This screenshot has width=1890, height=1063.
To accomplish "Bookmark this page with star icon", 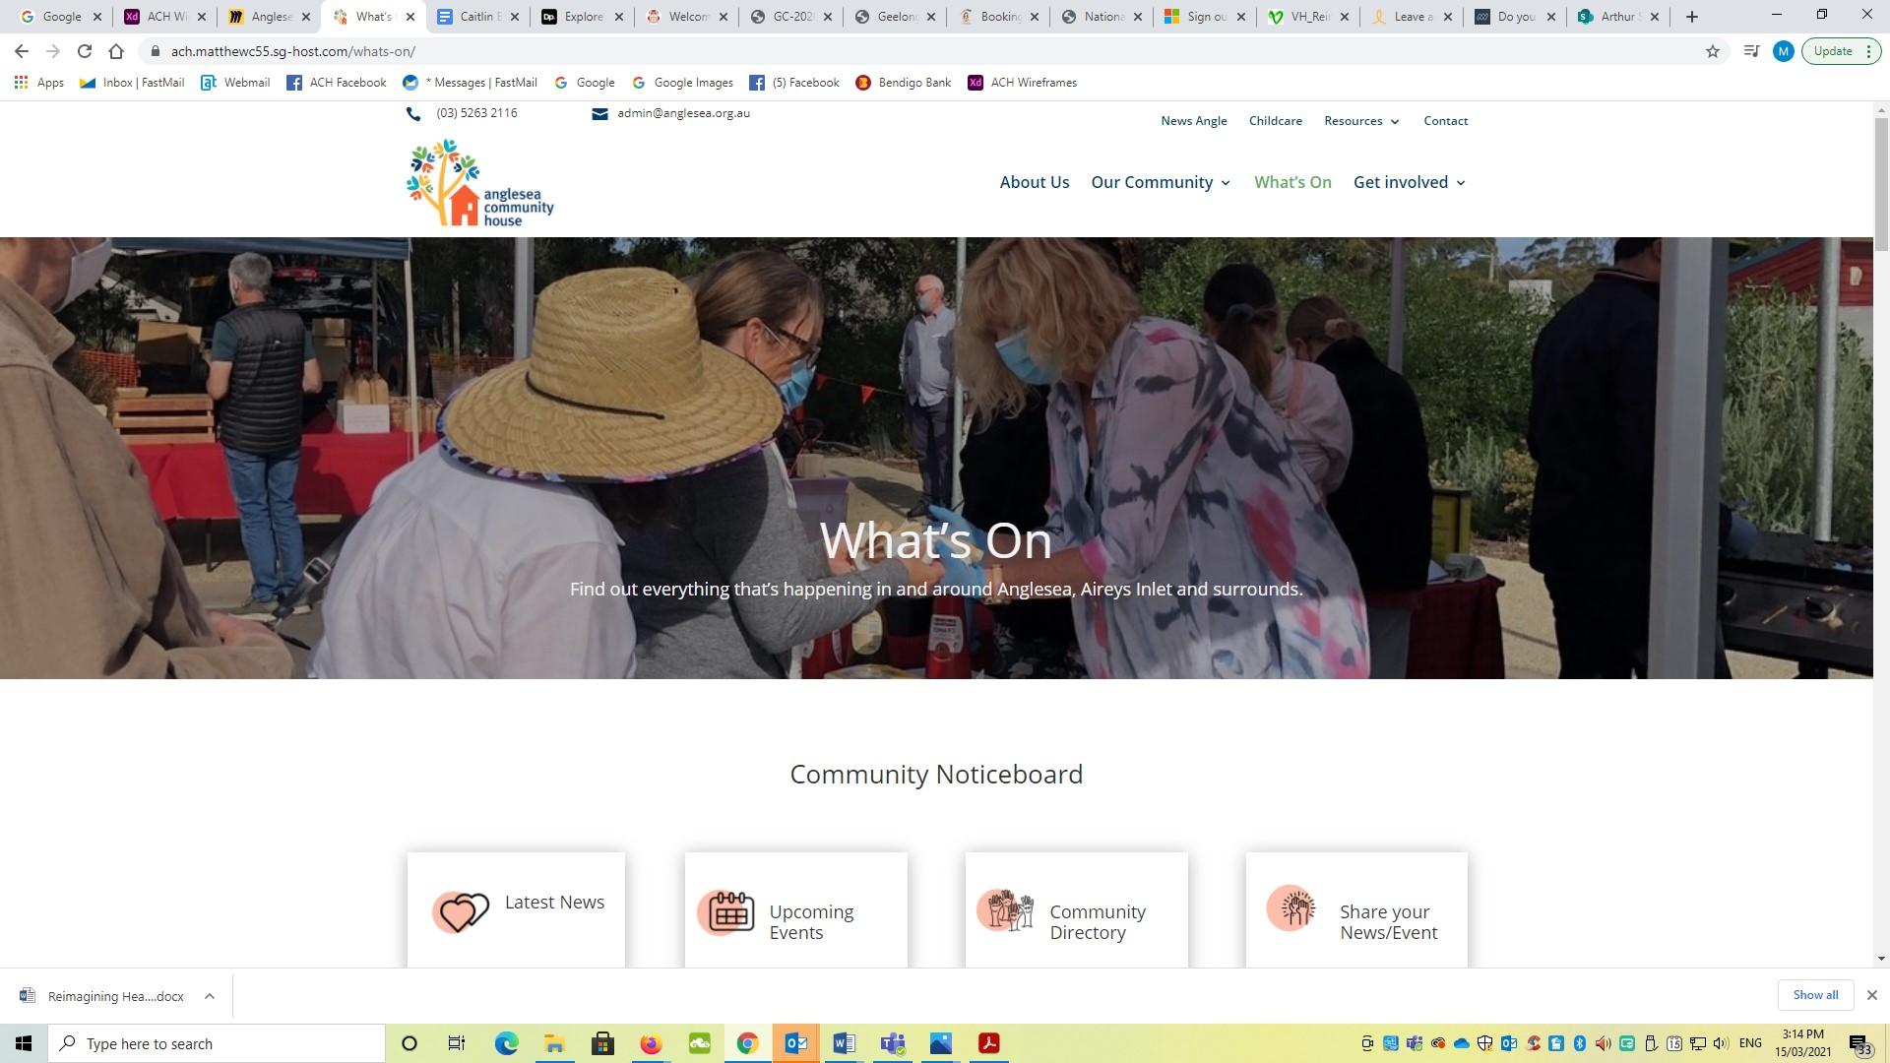I will click(x=1713, y=51).
